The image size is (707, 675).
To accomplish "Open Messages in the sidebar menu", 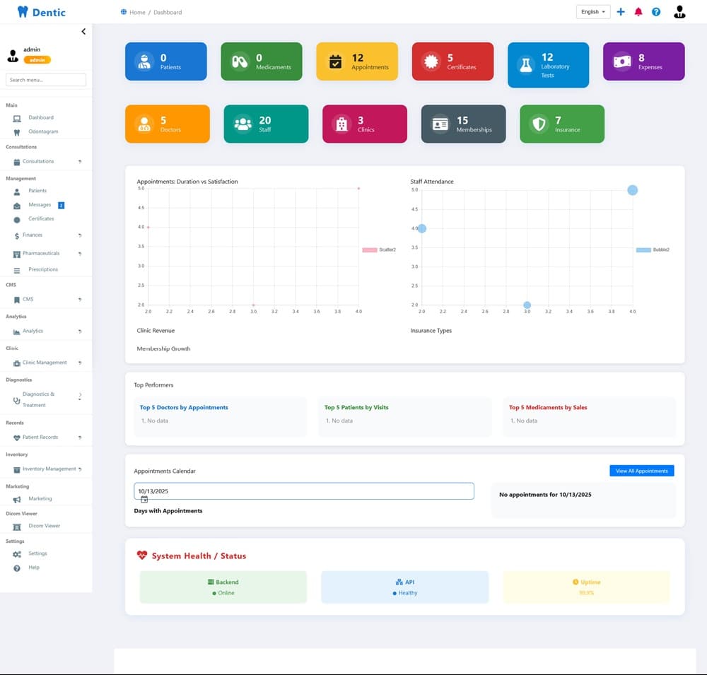I will pos(40,205).
